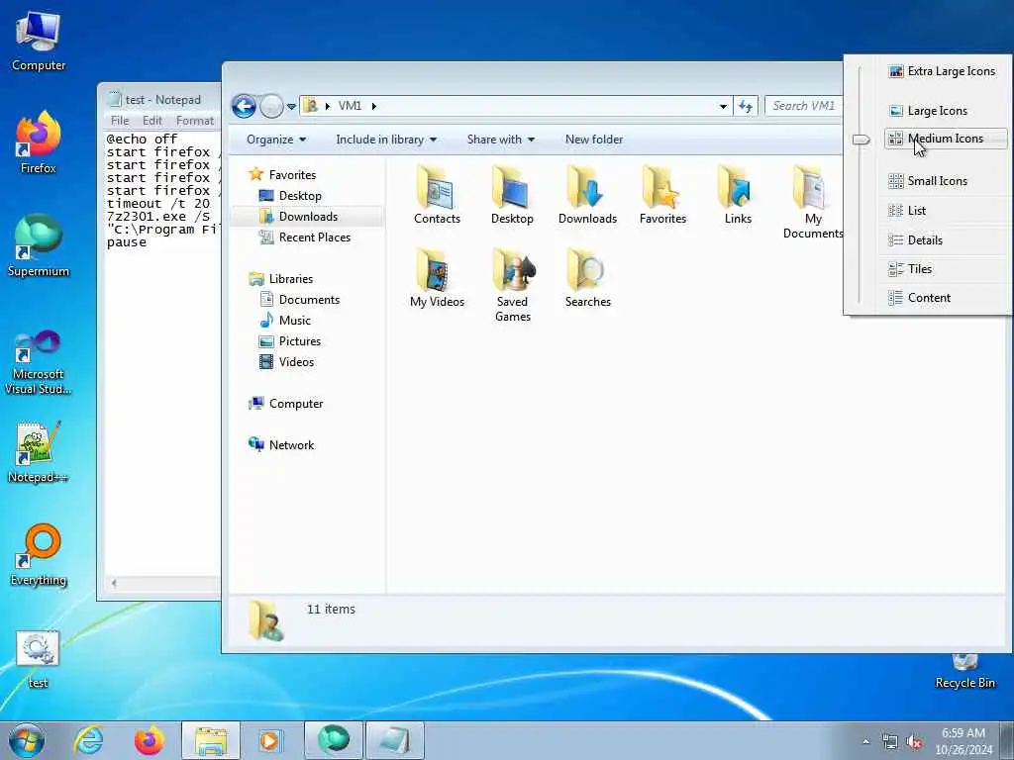This screenshot has width=1014, height=760.
Task: Open Firefox from the taskbar
Action: click(x=149, y=740)
